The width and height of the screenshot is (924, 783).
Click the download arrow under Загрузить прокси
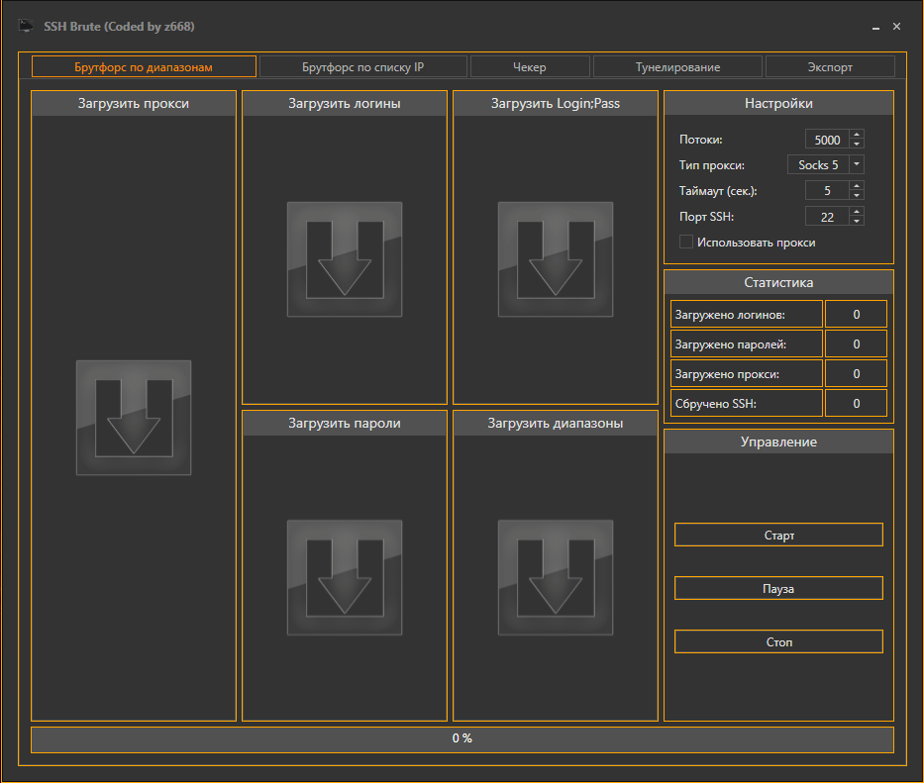point(134,418)
